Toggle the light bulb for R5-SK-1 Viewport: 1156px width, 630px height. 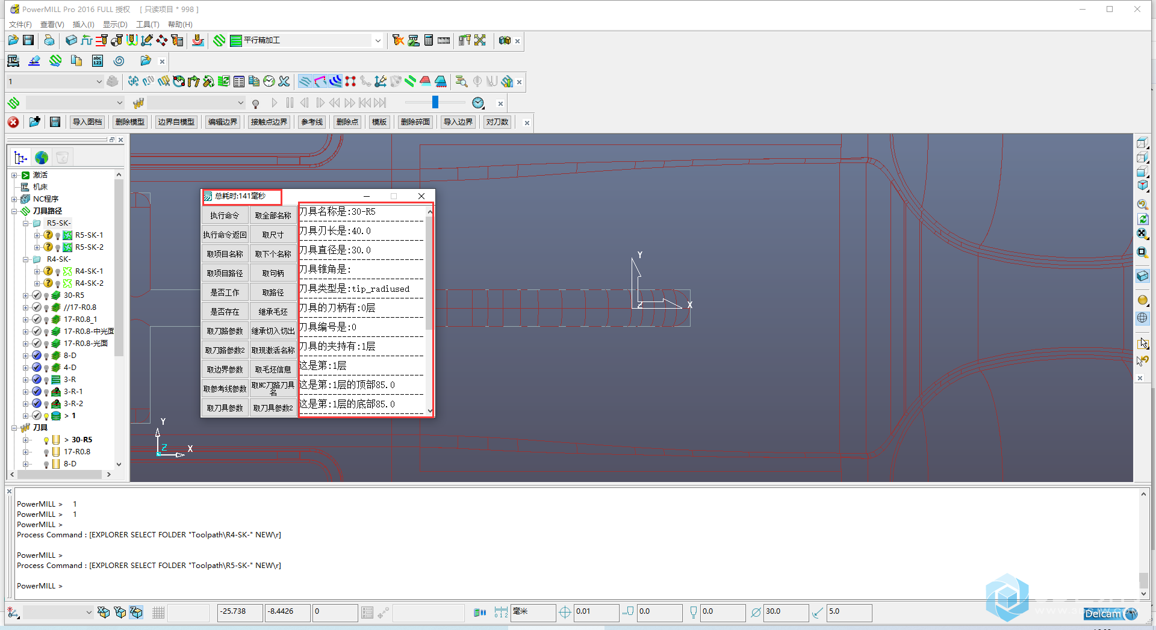click(x=58, y=236)
